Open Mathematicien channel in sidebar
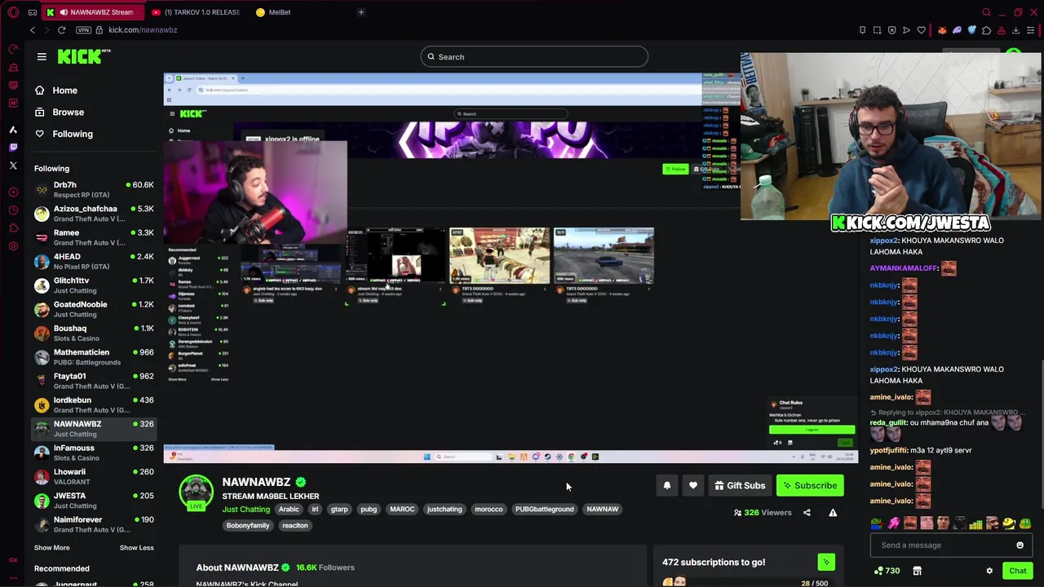 [94, 357]
